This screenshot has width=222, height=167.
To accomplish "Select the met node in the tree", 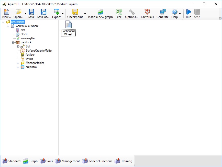I will click(23, 30).
